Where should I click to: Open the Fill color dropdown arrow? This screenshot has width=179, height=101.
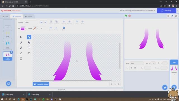pyautogui.click(x=25, y=28)
